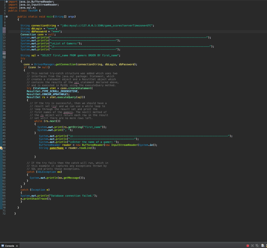Click the Remove Launch gray X icon
267x248 pixels.
[x=252, y=246]
